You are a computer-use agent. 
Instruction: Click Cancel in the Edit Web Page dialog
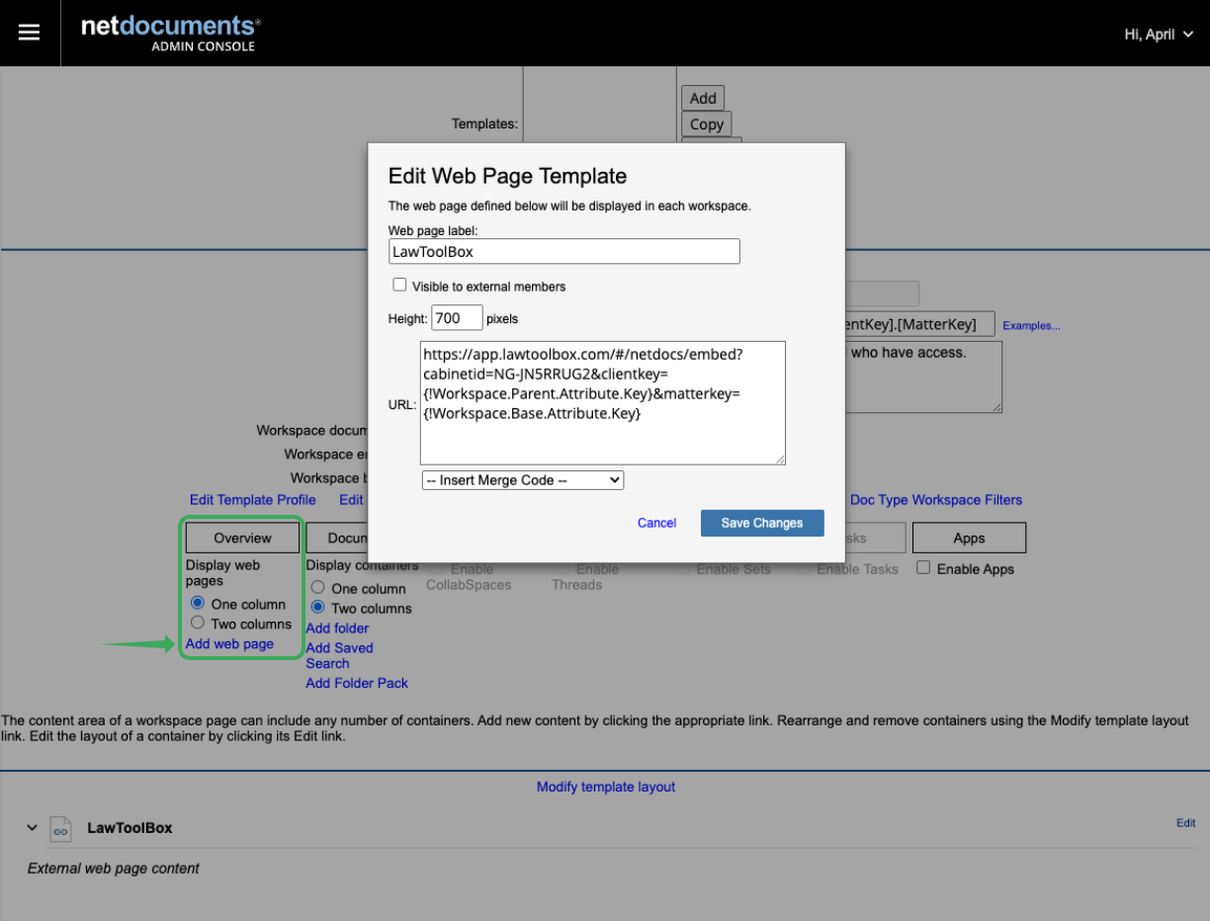point(656,523)
